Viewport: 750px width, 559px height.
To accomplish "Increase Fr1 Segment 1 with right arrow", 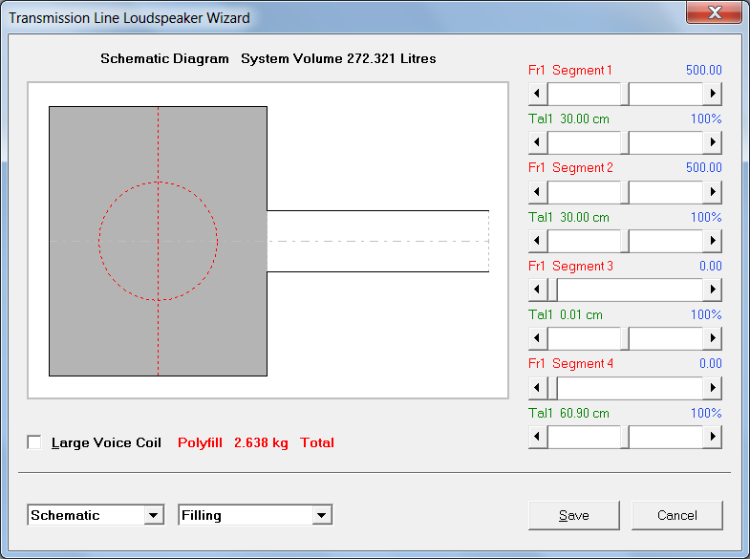I will [712, 94].
